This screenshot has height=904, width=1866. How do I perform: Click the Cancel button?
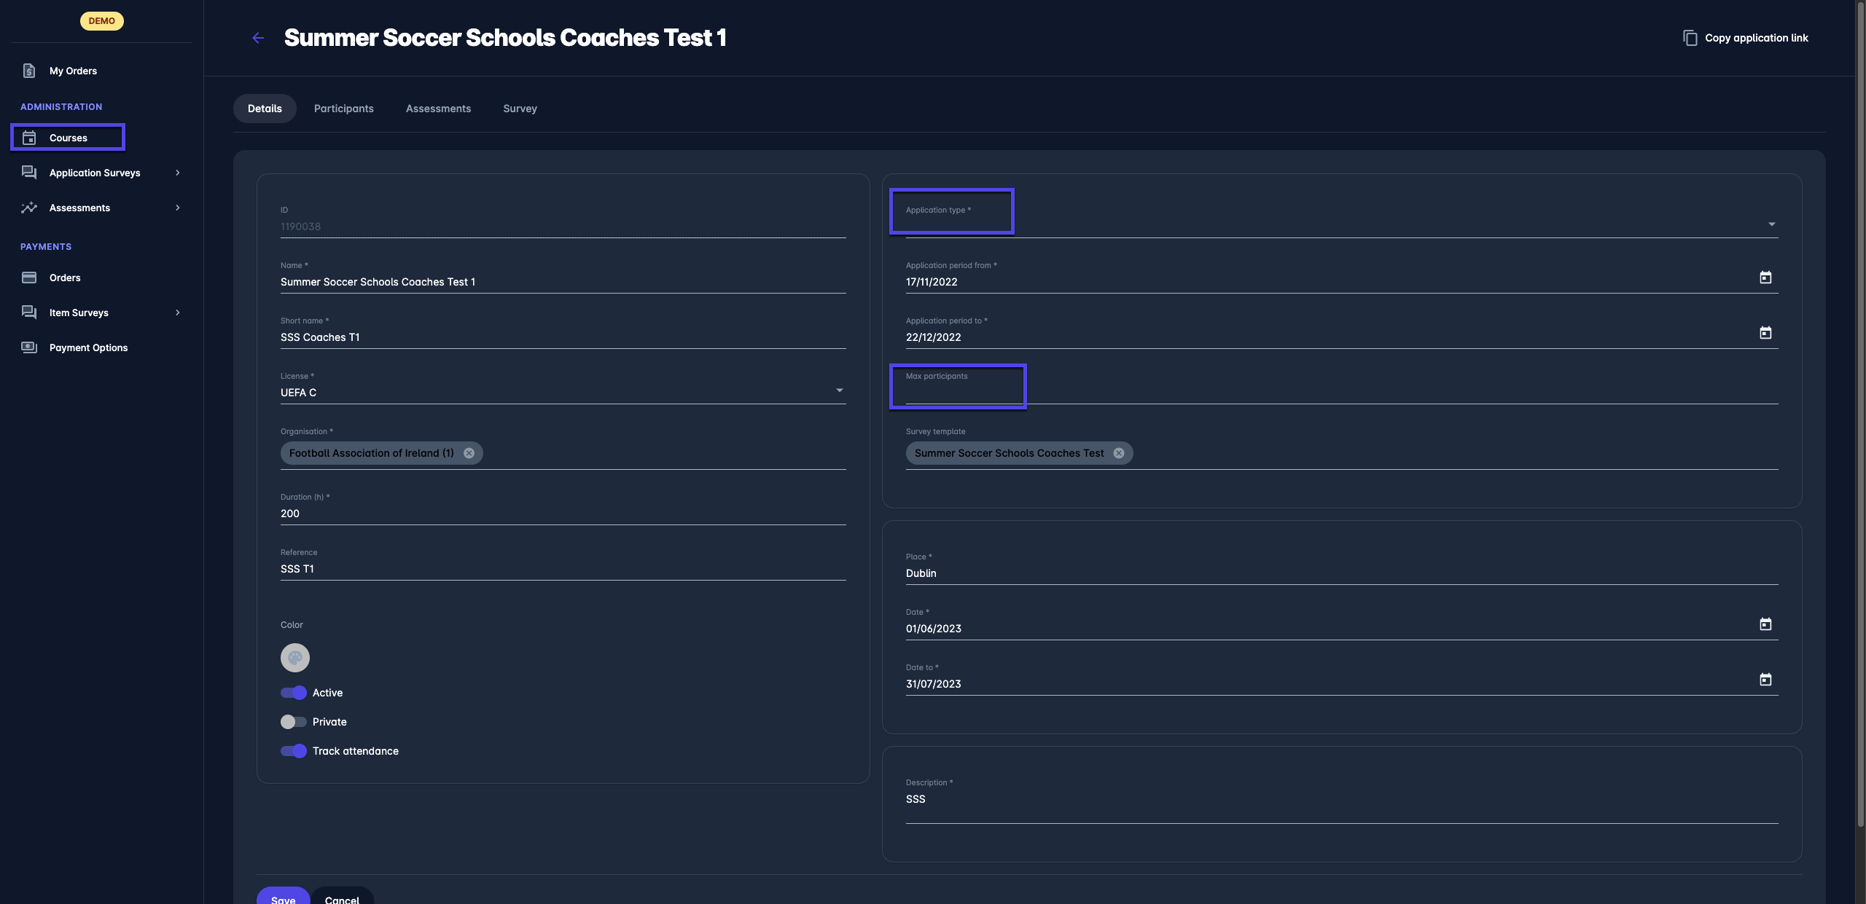click(x=342, y=898)
